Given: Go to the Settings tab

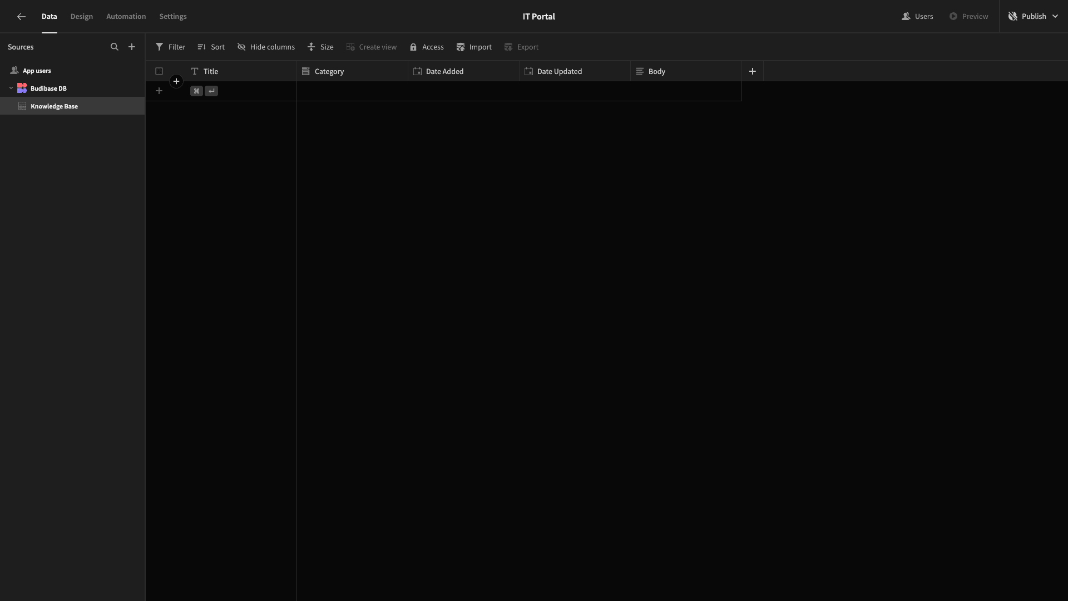Looking at the screenshot, I should (x=173, y=17).
